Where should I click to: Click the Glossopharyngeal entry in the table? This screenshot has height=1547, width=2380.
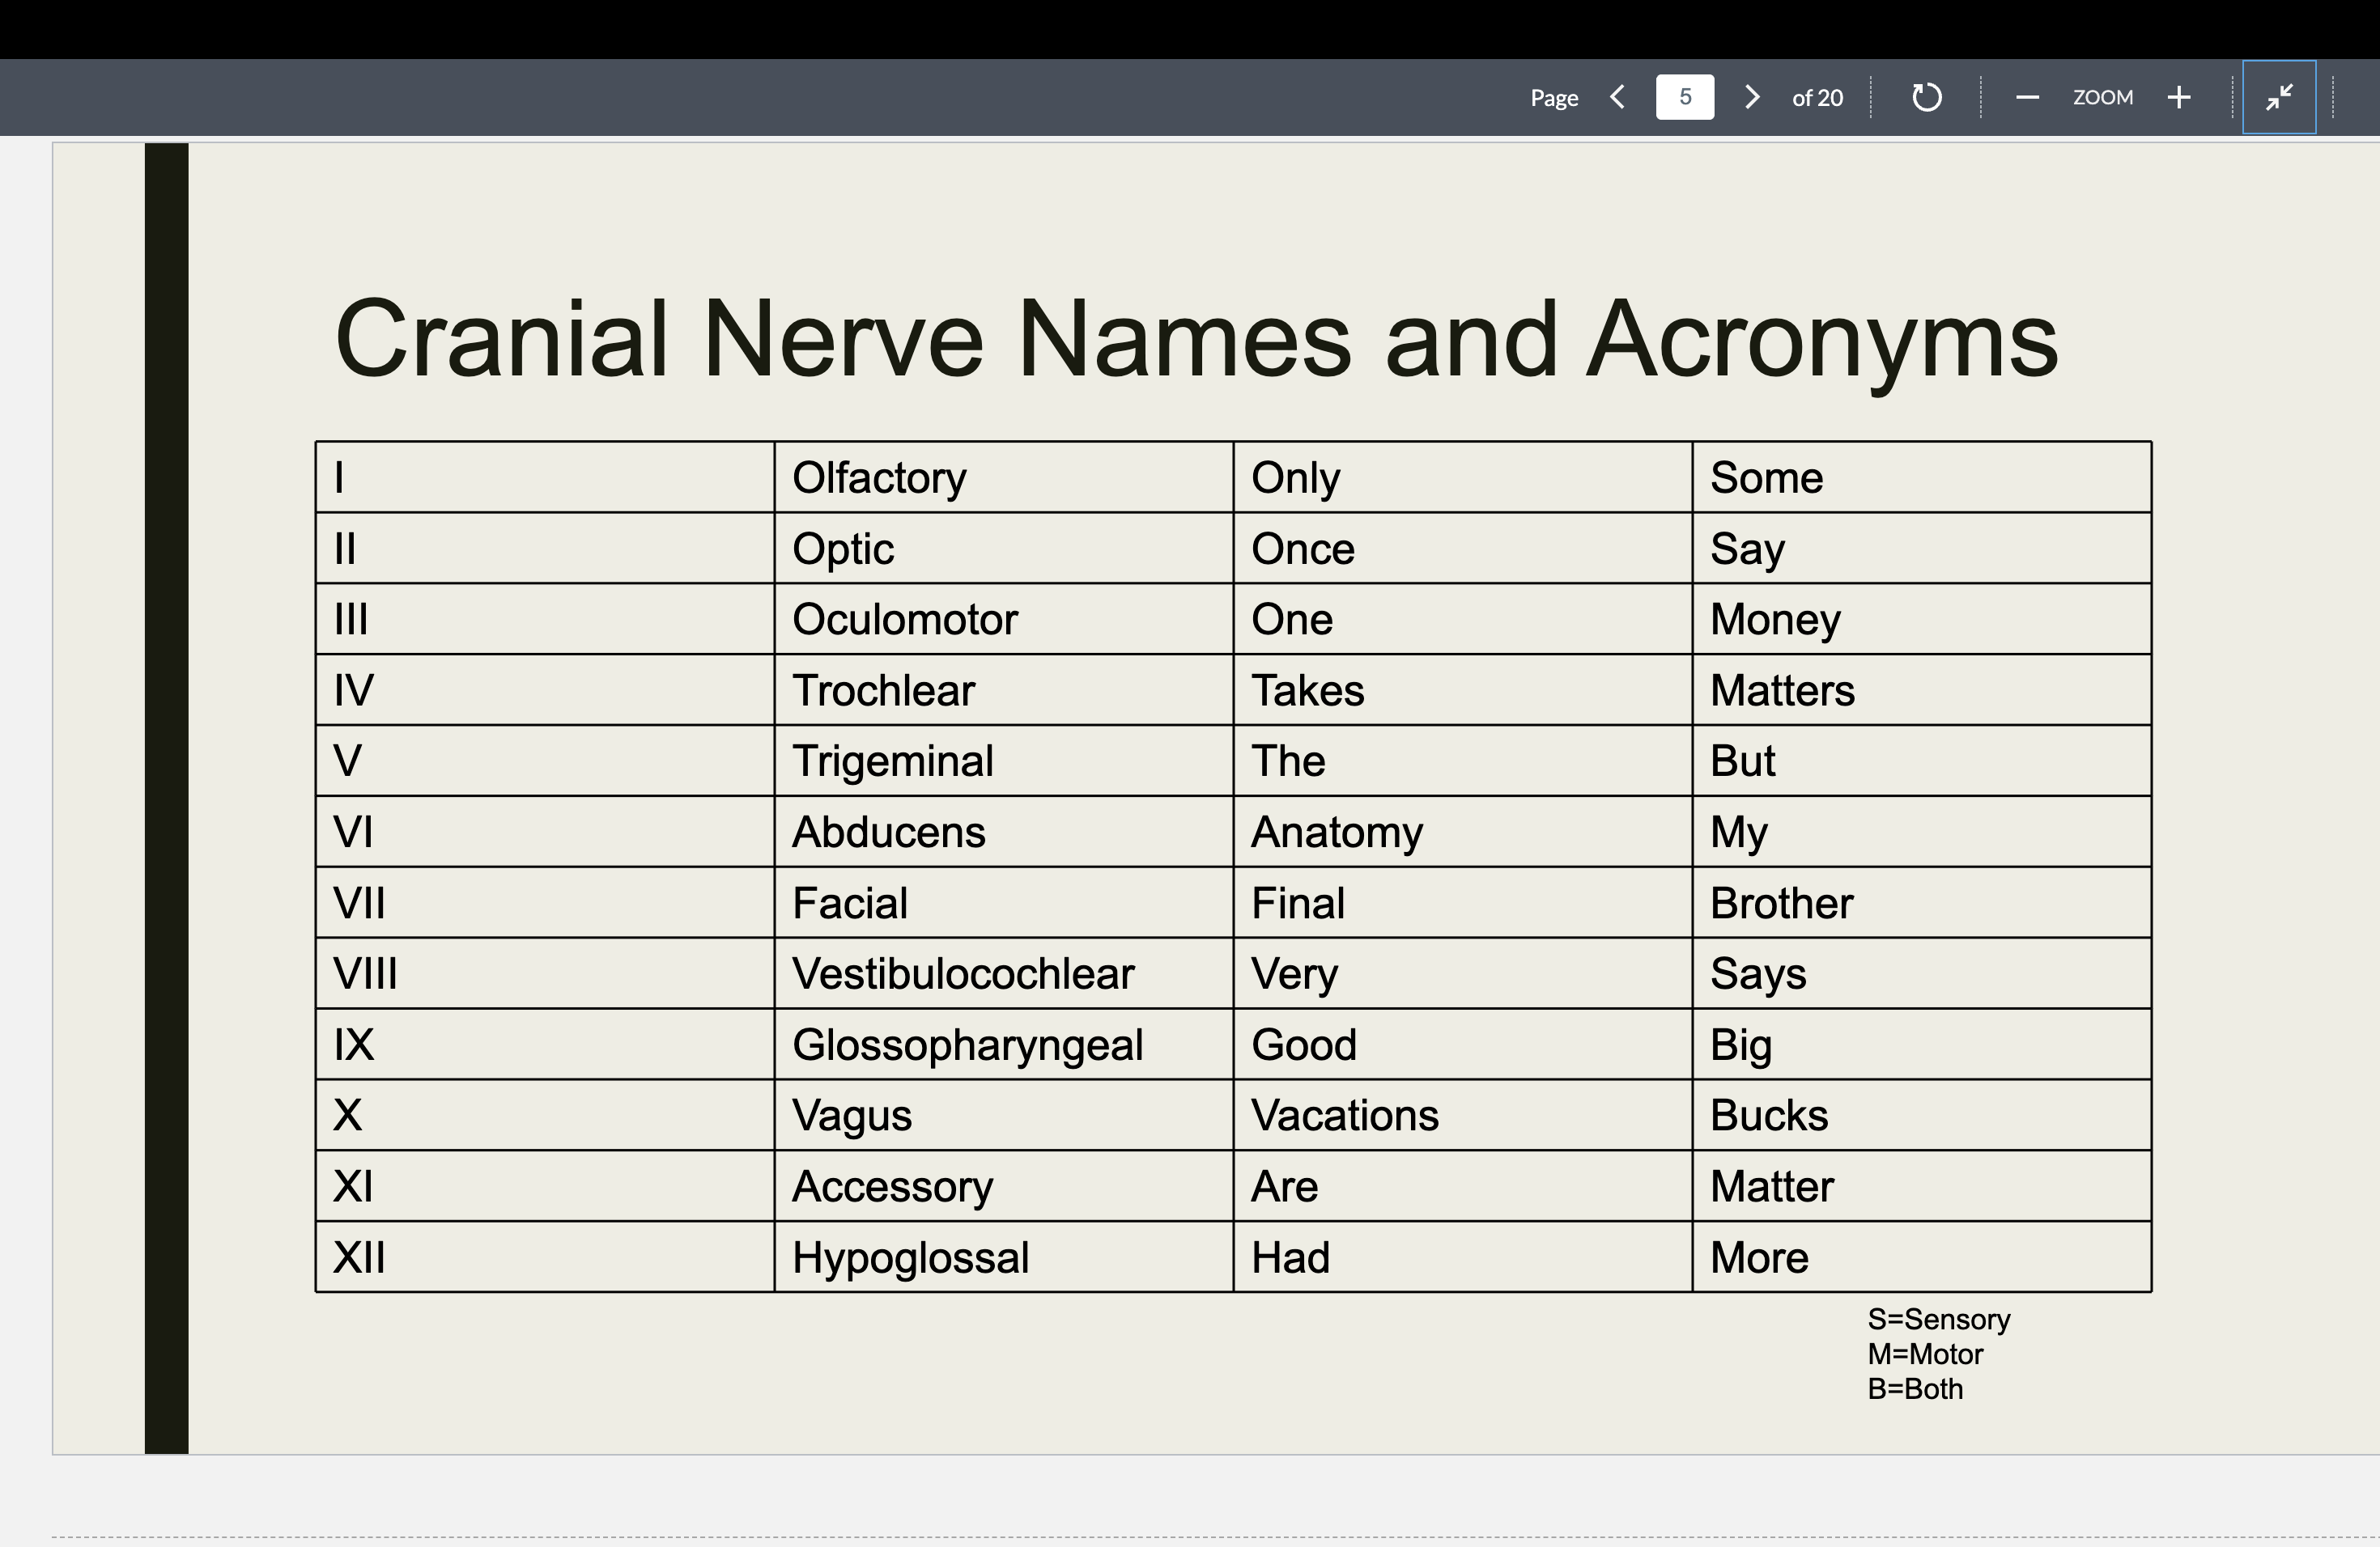tap(967, 1045)
